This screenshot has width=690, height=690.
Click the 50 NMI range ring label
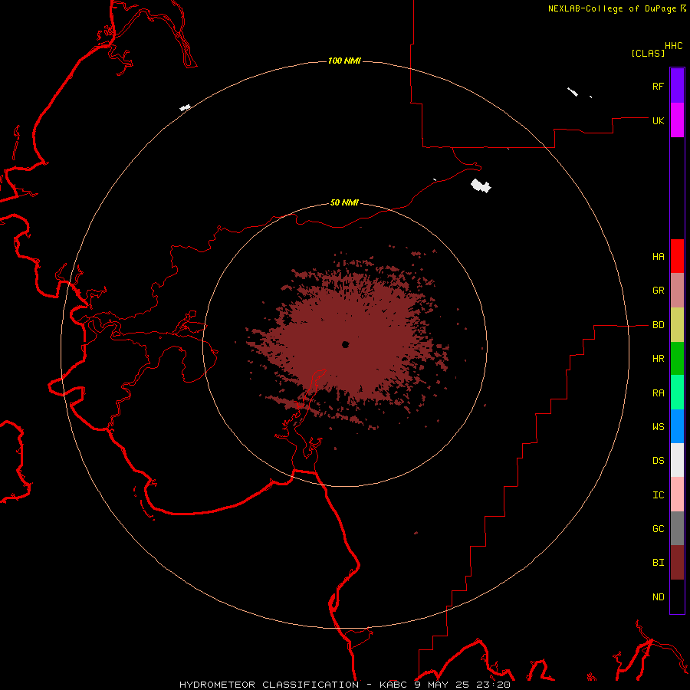coord(344,202)
